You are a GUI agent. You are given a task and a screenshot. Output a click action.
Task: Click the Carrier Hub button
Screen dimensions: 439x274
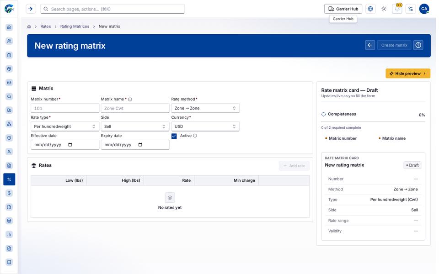343,9
